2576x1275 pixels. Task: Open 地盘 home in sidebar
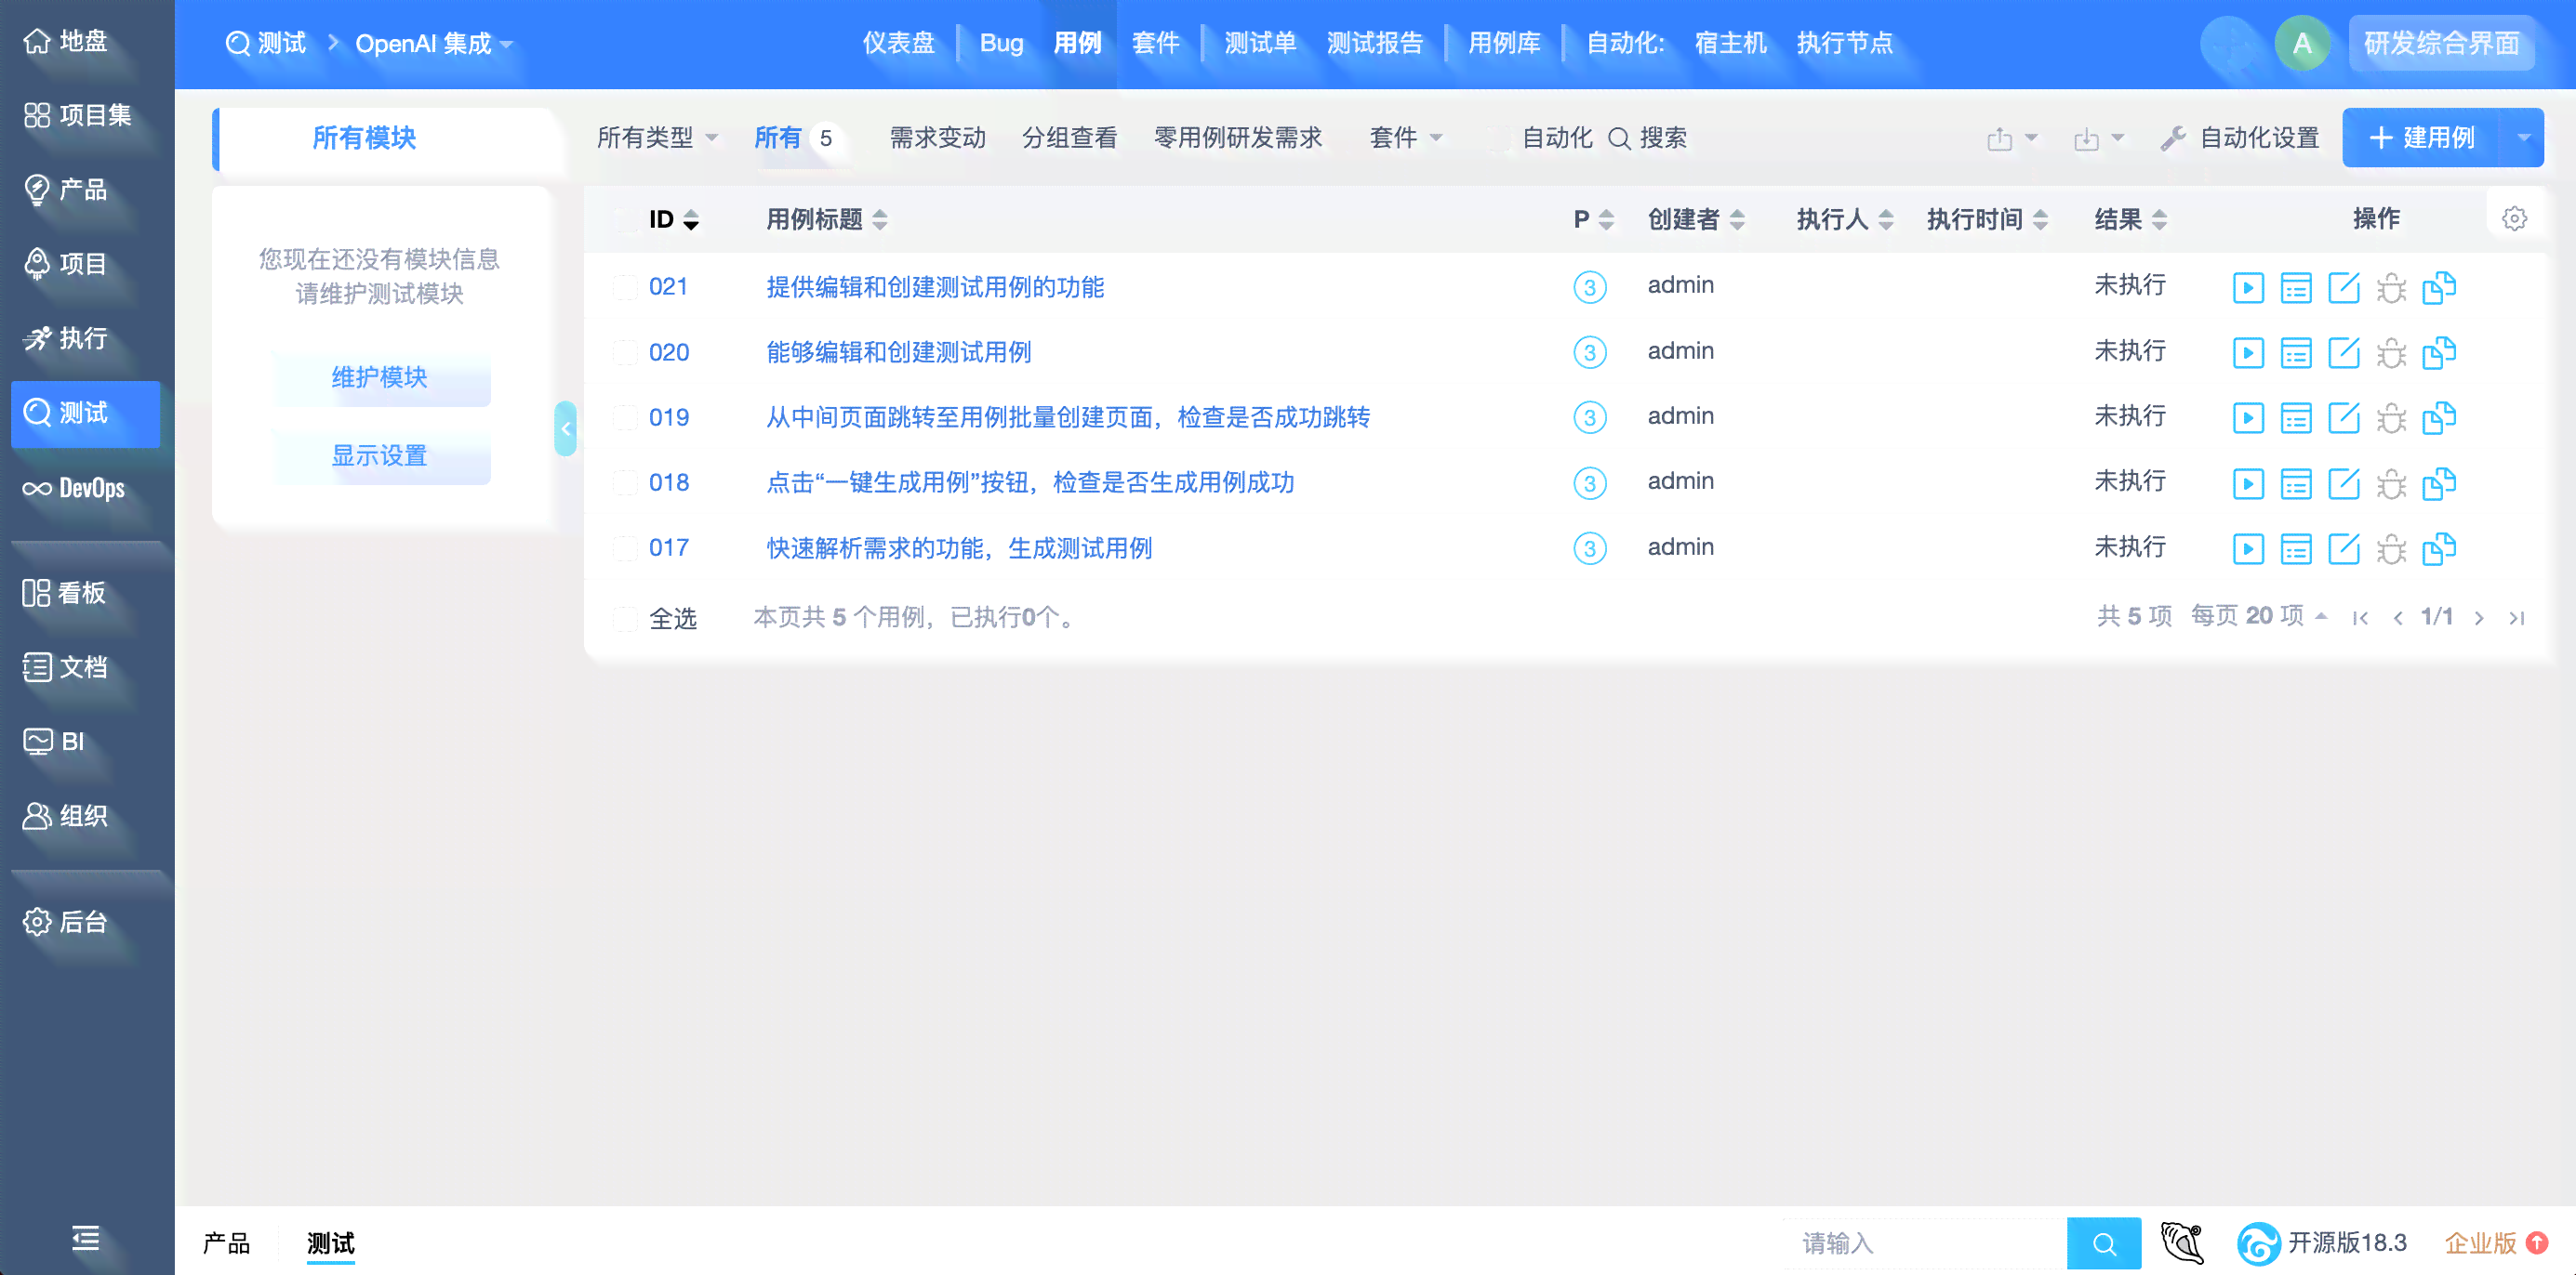coord(66,41)
